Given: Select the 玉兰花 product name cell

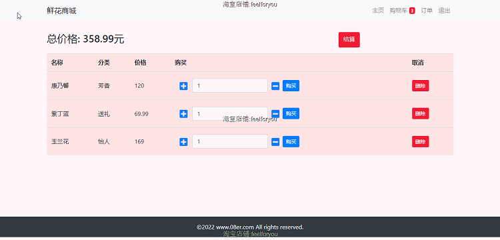Looking at the screenshot, I should [60, 141].
